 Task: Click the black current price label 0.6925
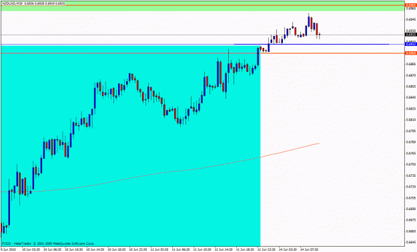[x=411, y=35]
